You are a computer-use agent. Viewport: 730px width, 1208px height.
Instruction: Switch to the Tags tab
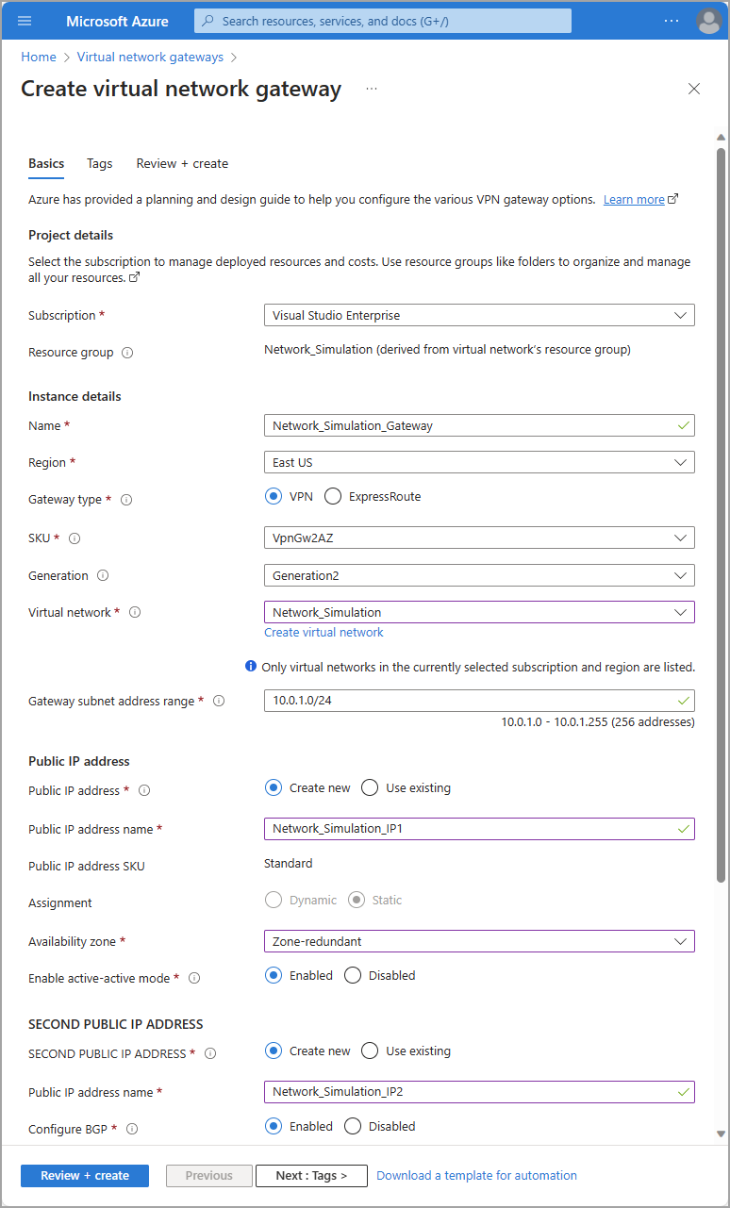pos(99,163)
